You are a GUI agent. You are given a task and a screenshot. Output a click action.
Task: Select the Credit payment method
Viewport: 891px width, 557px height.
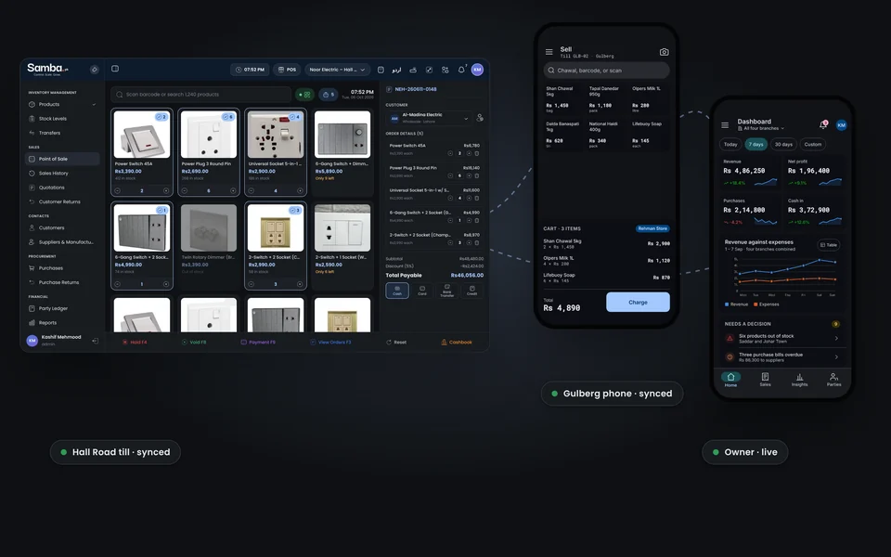tap(472, 291)
